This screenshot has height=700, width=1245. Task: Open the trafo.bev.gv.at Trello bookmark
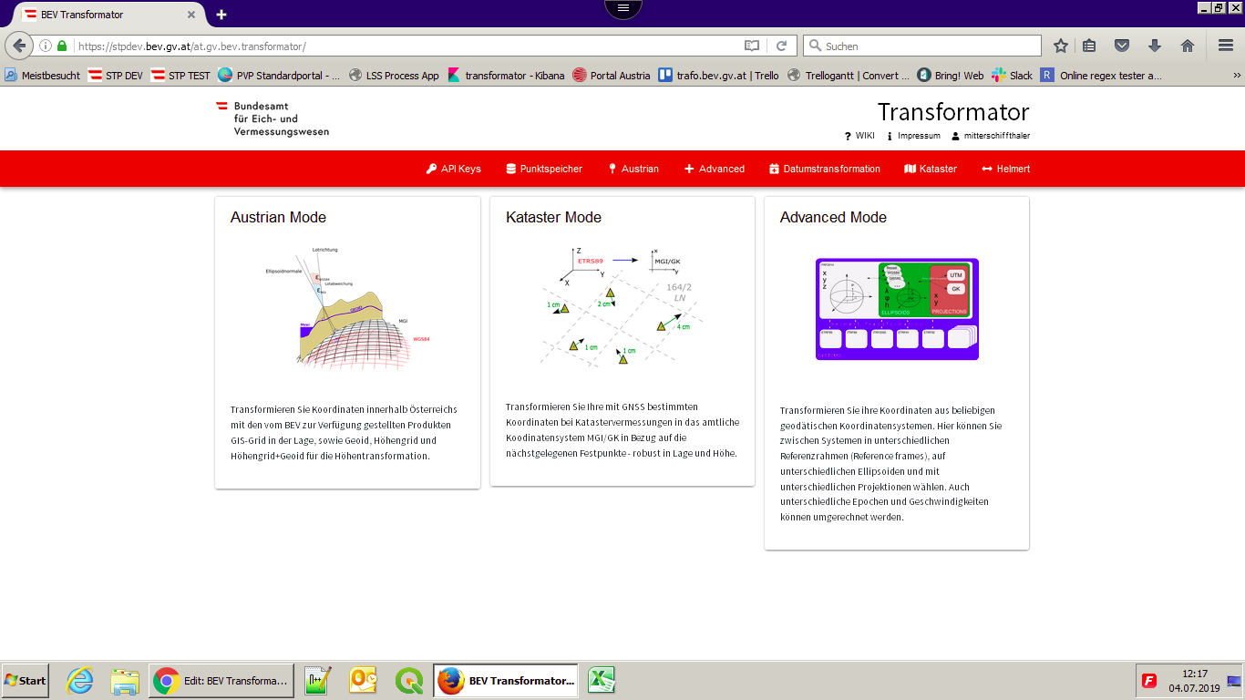(x=718, y=76)
